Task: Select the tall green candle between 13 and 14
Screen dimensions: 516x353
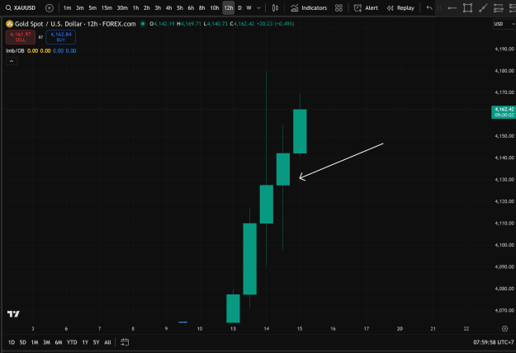Action: pyautogui.click(x=250, y=259)
